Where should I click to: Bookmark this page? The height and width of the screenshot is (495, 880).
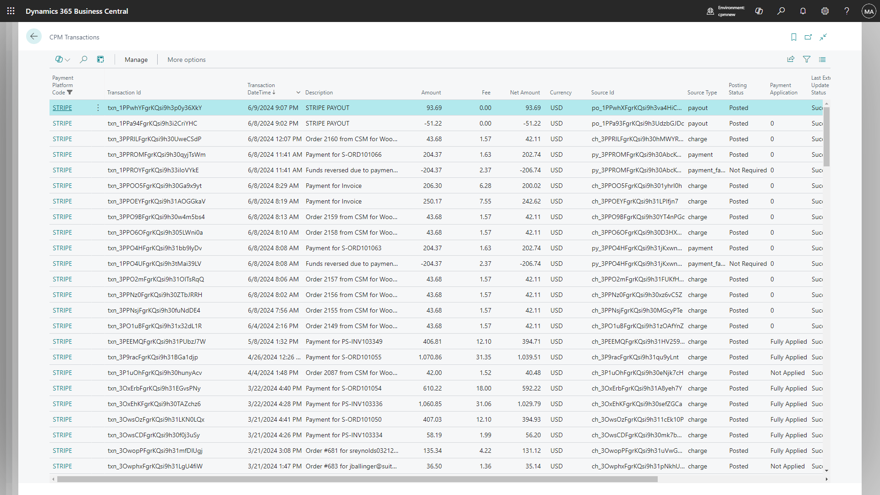pyautogui.click(x=794, y=37)
